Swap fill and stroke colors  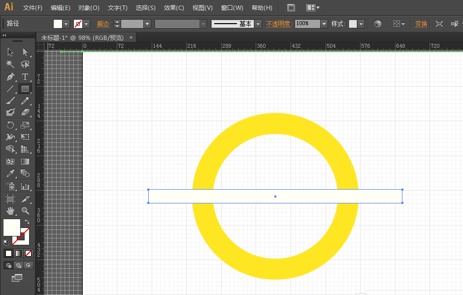click(27, 222)
